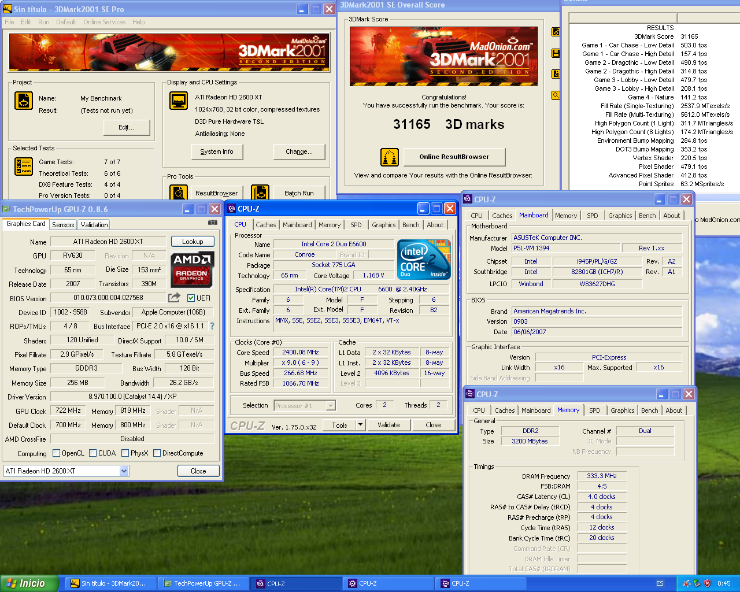
Task: Click the Change... button
Action: pyautogui.click(x=299, y=151)
